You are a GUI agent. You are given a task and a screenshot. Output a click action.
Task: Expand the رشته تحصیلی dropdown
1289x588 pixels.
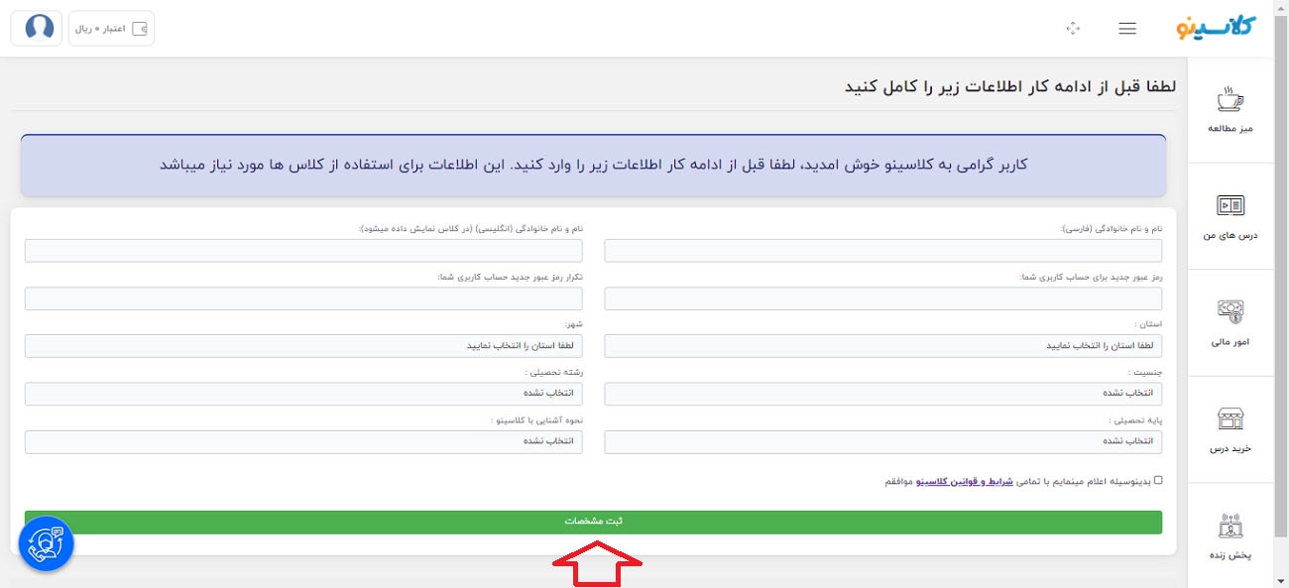303,393
